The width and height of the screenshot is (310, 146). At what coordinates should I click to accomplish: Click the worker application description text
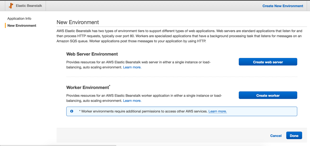coord(144,95)
